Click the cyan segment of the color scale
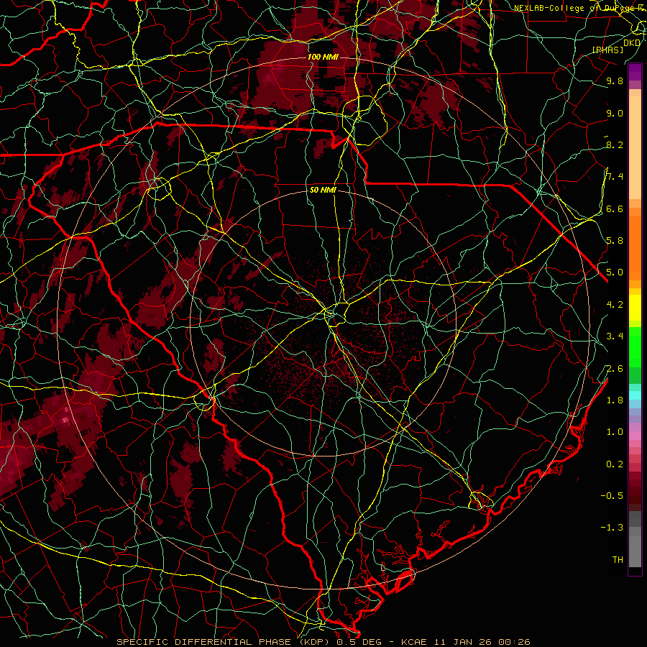Viewport: 647px width, 647px height. pyautogui.click(x=635, y=395)
